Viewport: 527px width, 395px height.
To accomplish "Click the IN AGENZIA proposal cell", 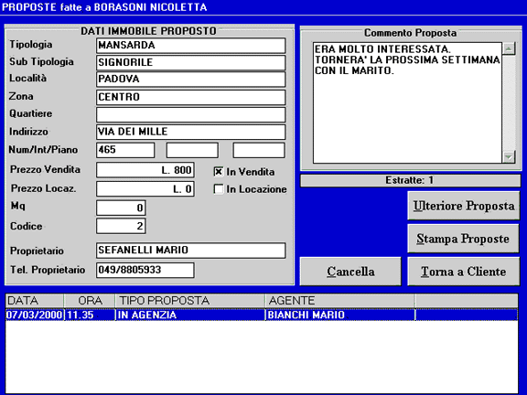I will click(x=190, y=315).
